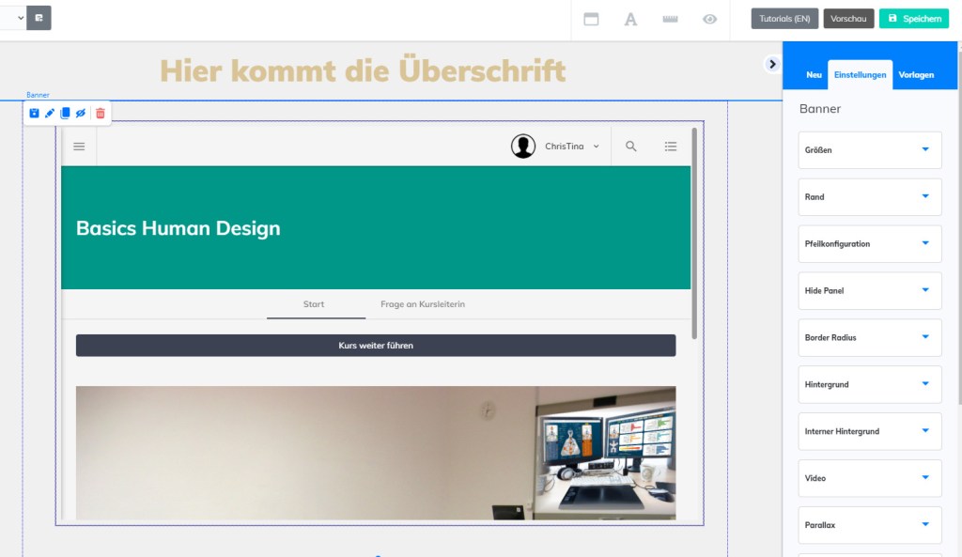
Task: Toggle Banner visibility with the crossed-eye icon
Action: click(81, 114)
